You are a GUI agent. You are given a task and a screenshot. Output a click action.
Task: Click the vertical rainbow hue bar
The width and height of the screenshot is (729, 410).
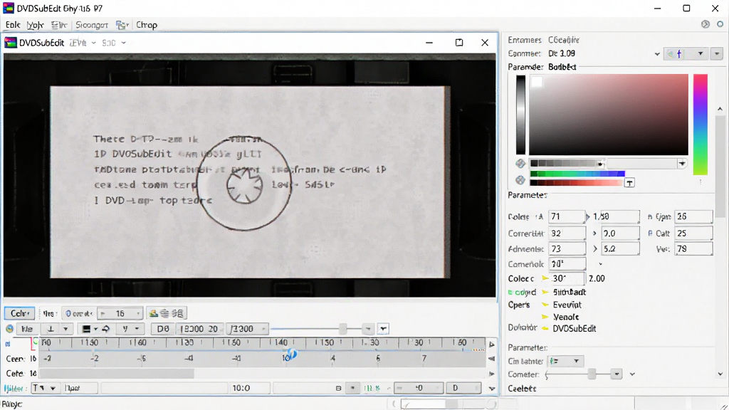click(701, 124)
